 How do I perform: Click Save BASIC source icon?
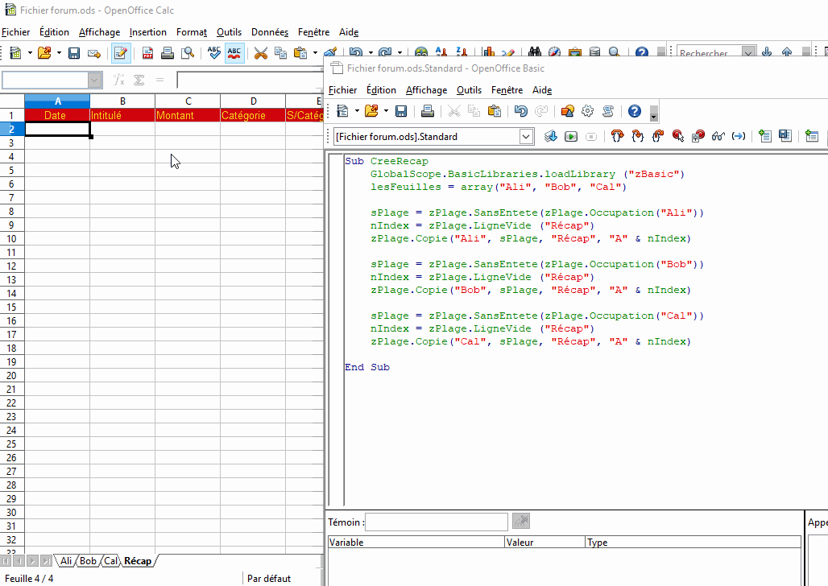click(x=785, y=137)
